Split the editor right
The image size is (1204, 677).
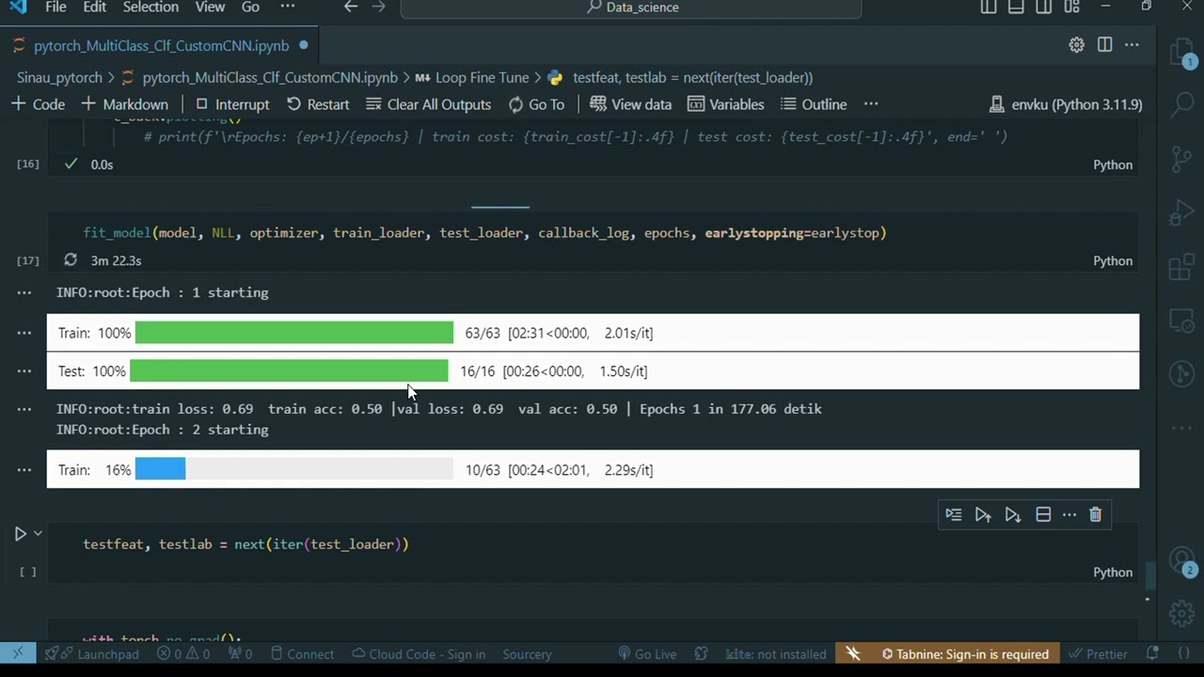[x=1104, y=45]
